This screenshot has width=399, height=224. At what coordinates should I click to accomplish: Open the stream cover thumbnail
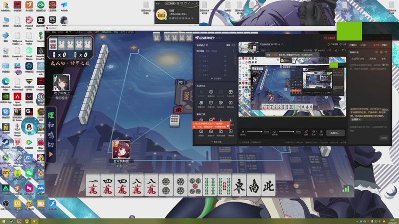pyautogui.click(x=248, y=47)
